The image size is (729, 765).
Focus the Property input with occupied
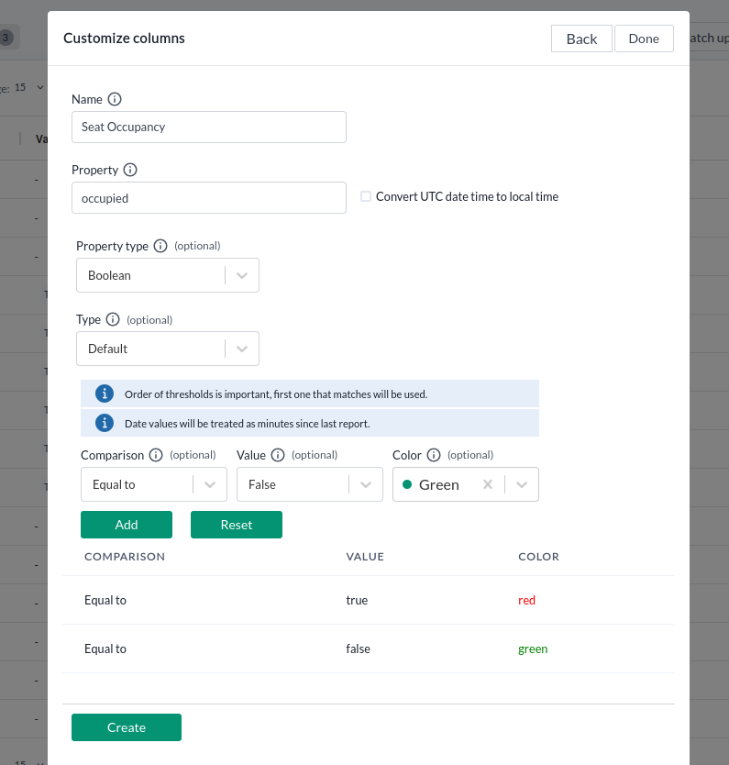(x=209, y=197)
